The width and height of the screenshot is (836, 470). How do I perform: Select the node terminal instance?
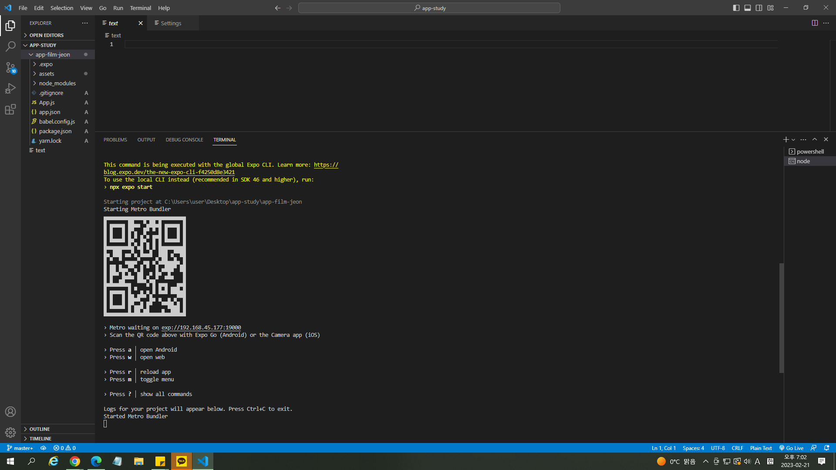coord(810,161)
